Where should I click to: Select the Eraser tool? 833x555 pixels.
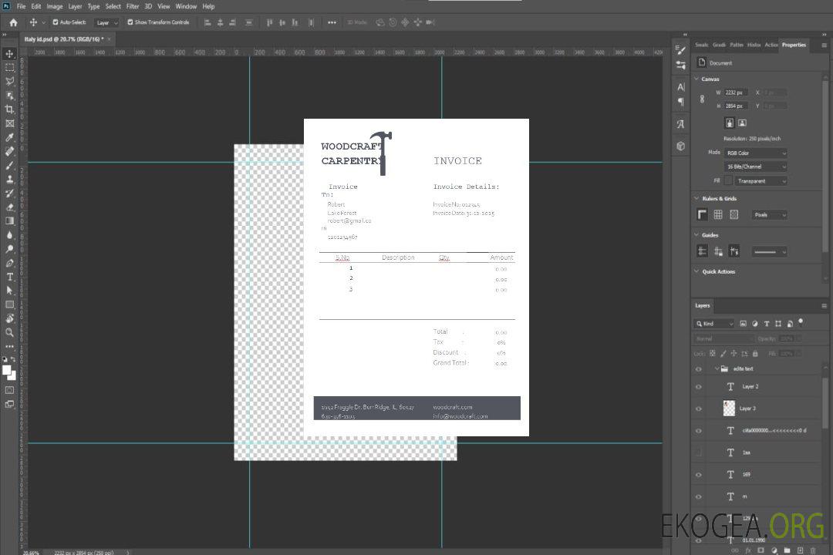[9, 207]
